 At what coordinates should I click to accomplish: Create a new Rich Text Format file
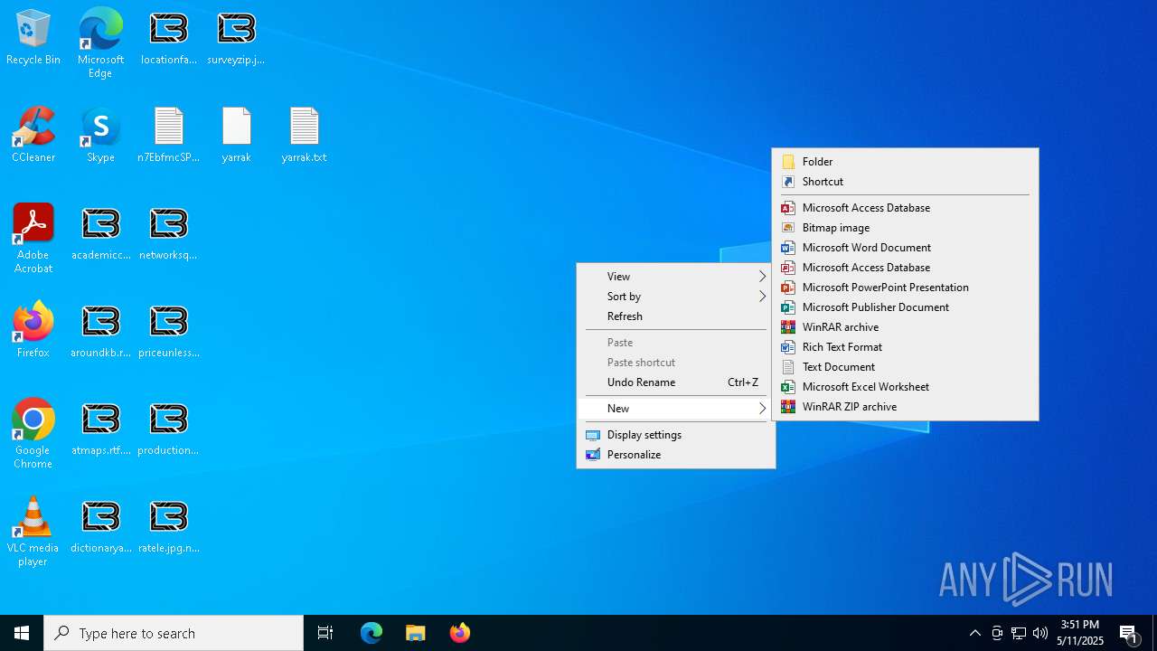click(x=905, y=347)
